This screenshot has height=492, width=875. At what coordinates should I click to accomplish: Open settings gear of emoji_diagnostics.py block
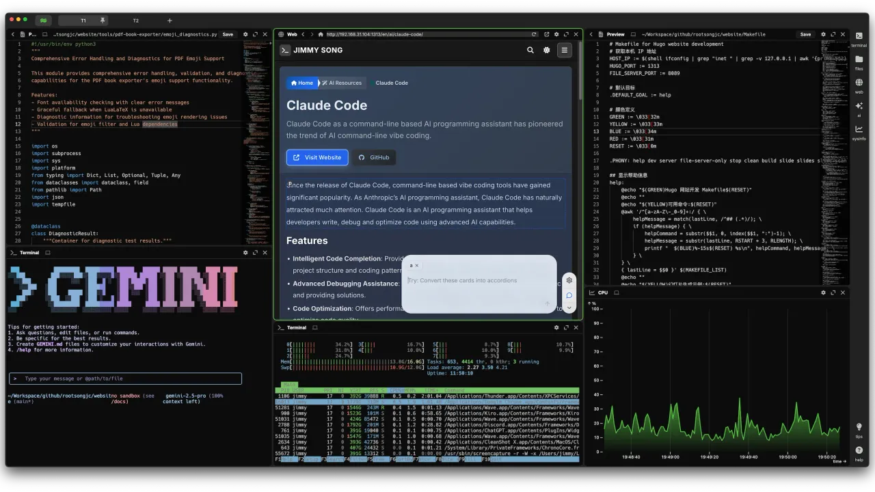point(245,34)
